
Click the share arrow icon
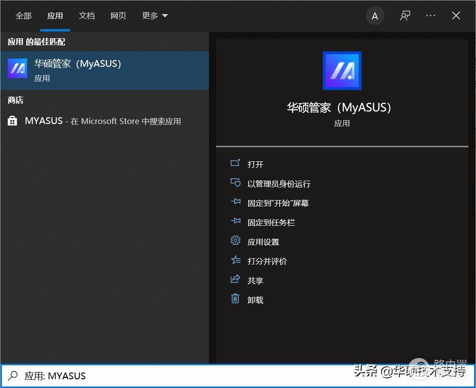(235, 279)
